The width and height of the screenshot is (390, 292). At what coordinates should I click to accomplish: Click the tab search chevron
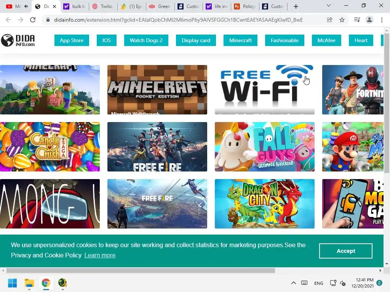[329, 5]
